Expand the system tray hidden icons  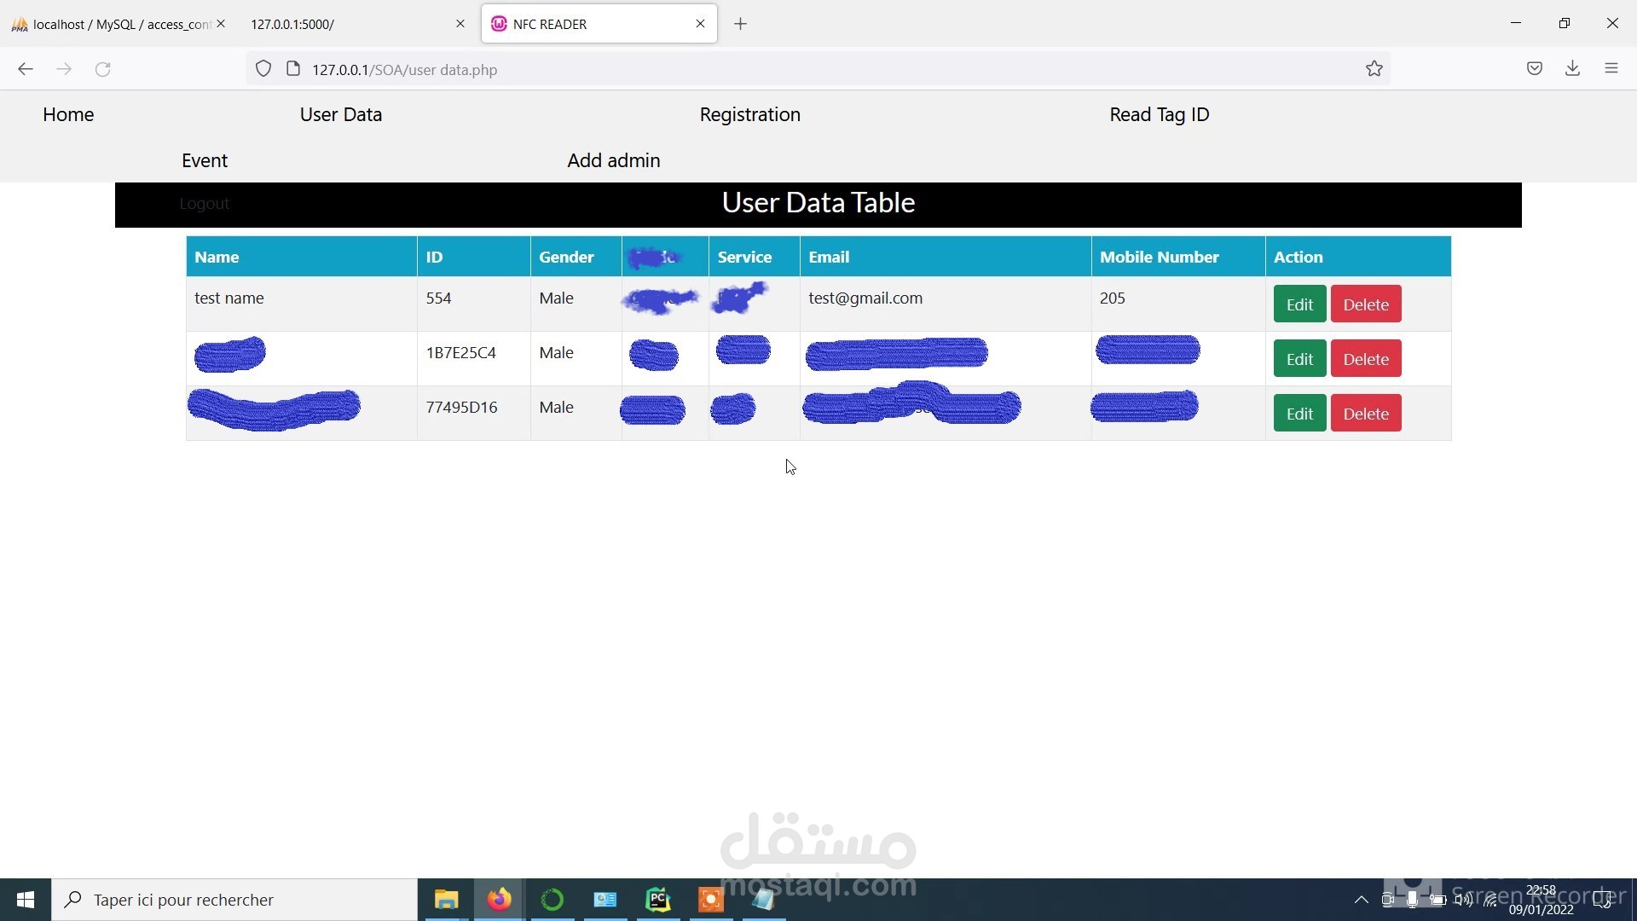click(x=1361, y=900)
